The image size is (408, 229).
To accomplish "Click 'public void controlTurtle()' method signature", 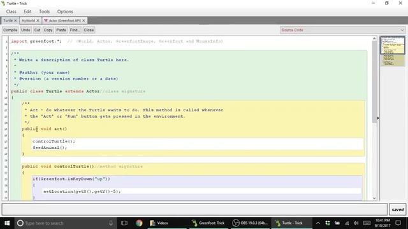I will coord(58,167).
